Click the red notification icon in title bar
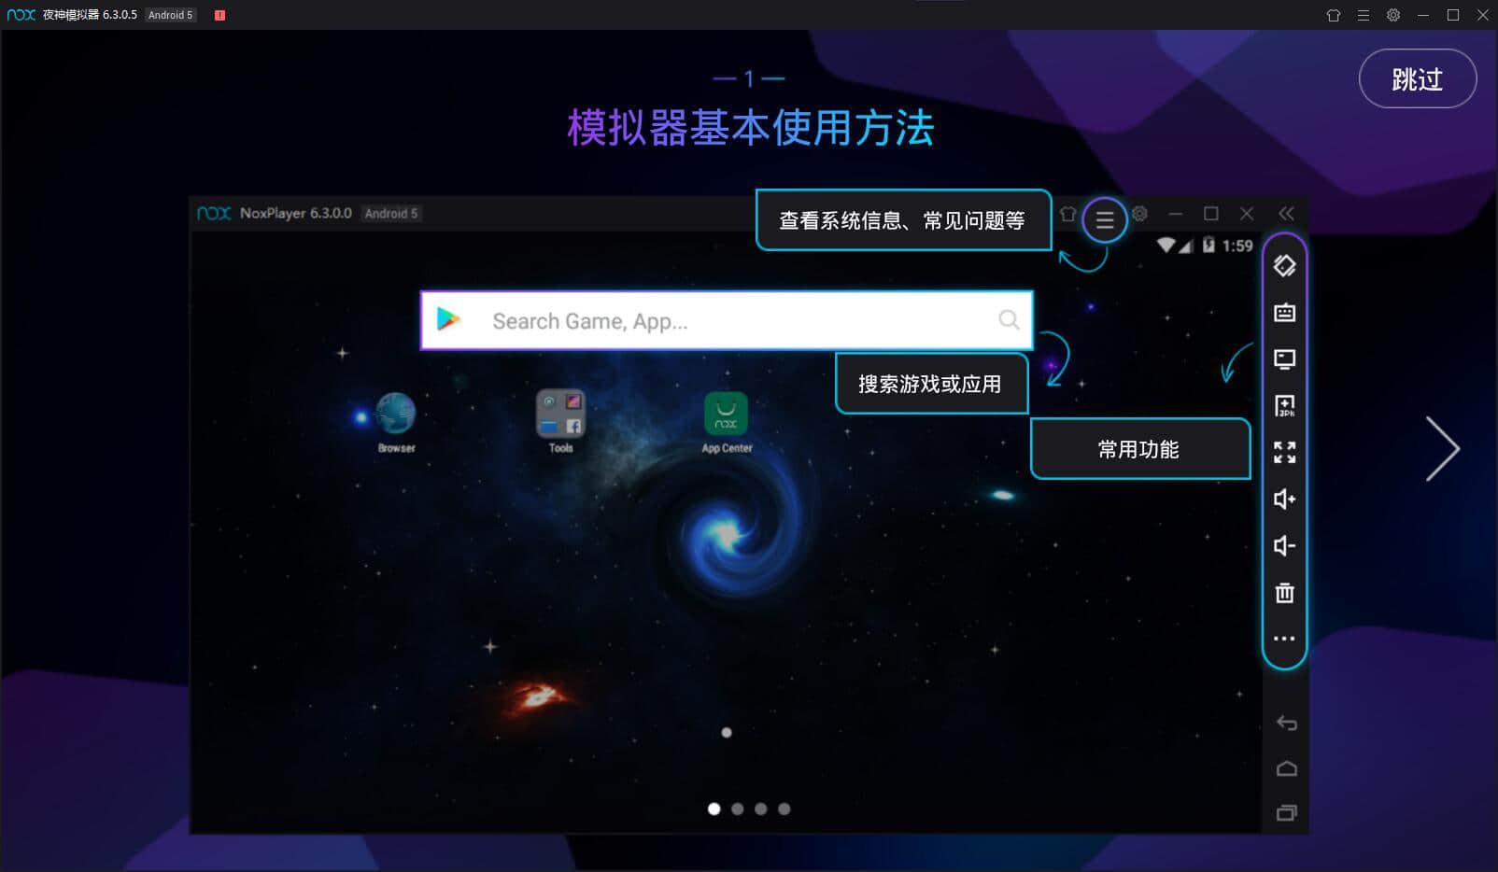 [219, 15]
